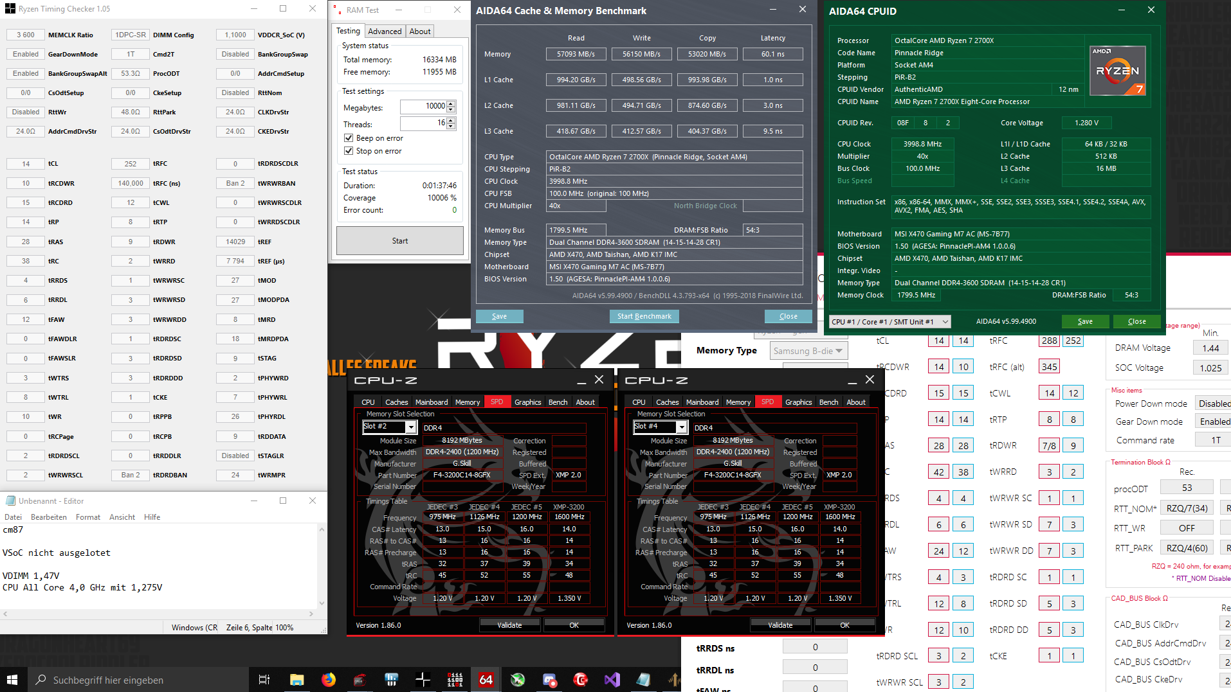Screen dimensions: 1231x692
Task: Open the Format menu in Notepad
Action: pyautogui.click(x=88, y=517)
